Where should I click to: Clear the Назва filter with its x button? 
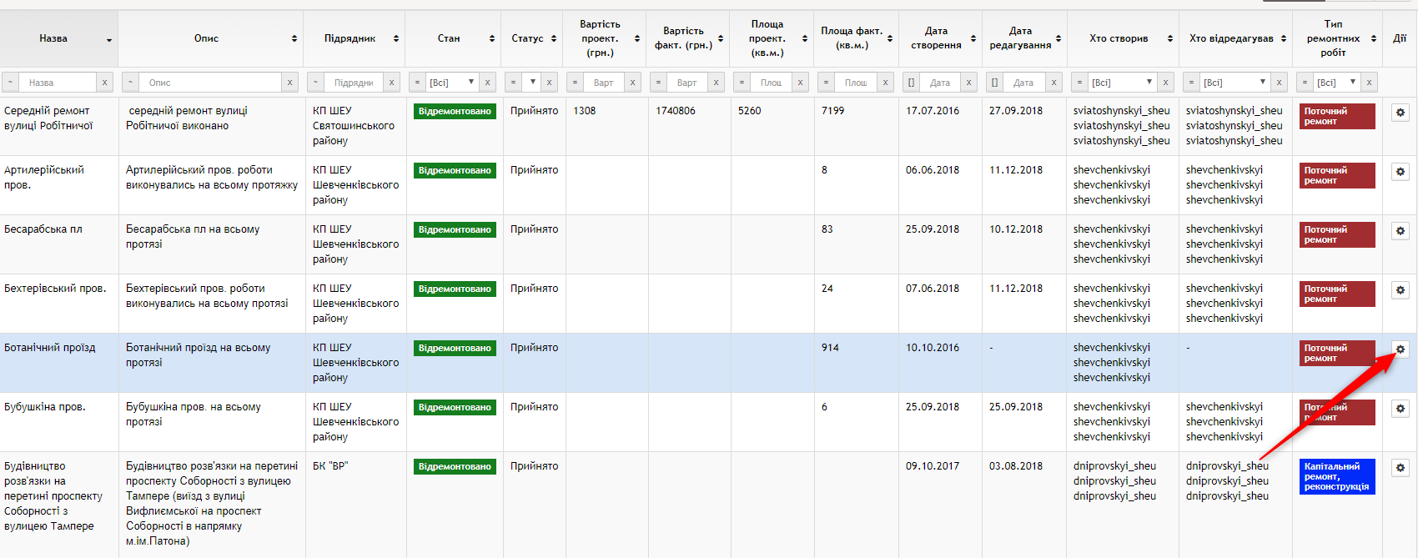tap(104, 83)
